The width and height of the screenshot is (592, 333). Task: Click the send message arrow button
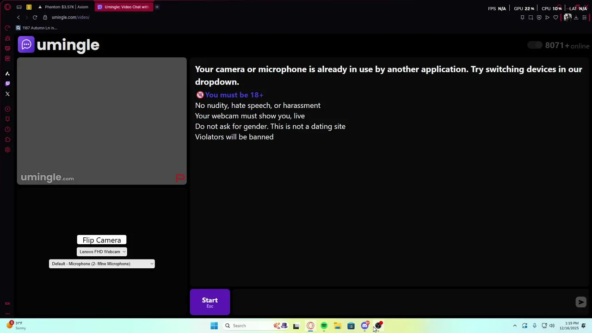tap(581, 302)
